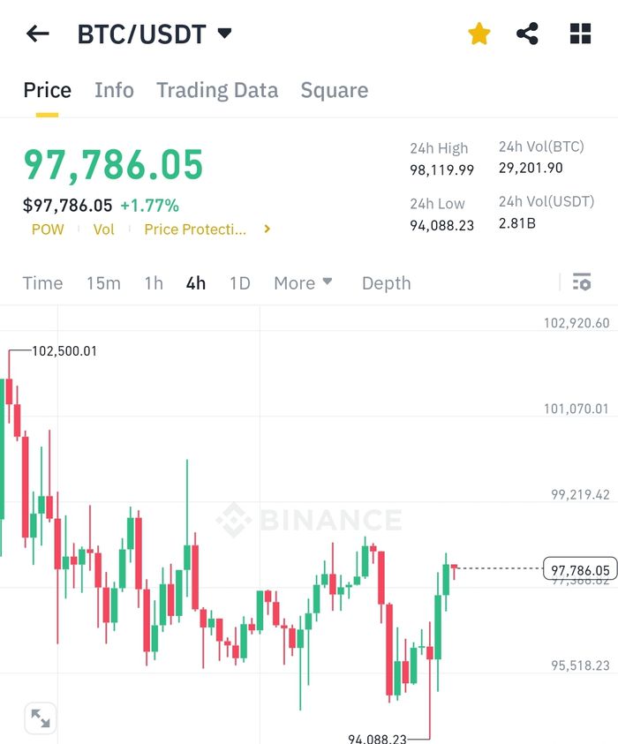Viewport: 618px width, 744px height.
Task: Expand the More timeframes dropdown
Action: (303, 283)
